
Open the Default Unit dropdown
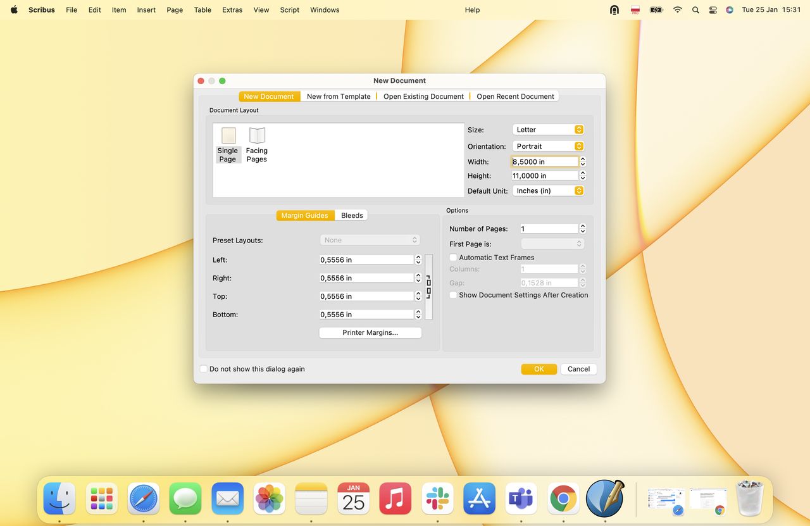click(547, 191)
